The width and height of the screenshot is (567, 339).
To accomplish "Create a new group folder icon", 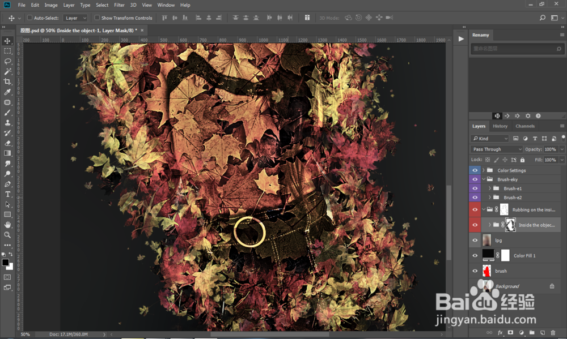I will (x=532, y=333).
